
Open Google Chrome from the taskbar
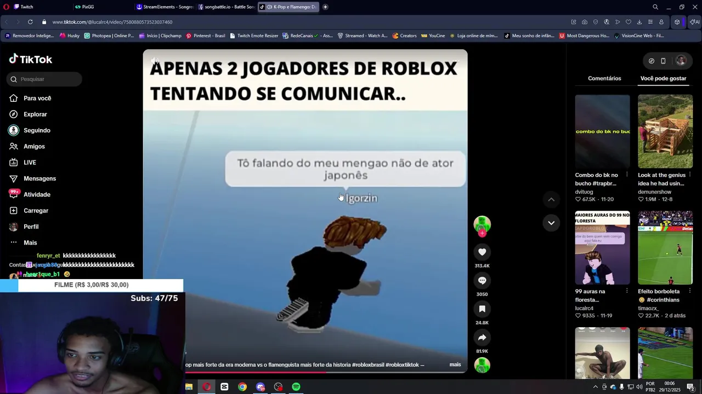click(x=242, y=387)
